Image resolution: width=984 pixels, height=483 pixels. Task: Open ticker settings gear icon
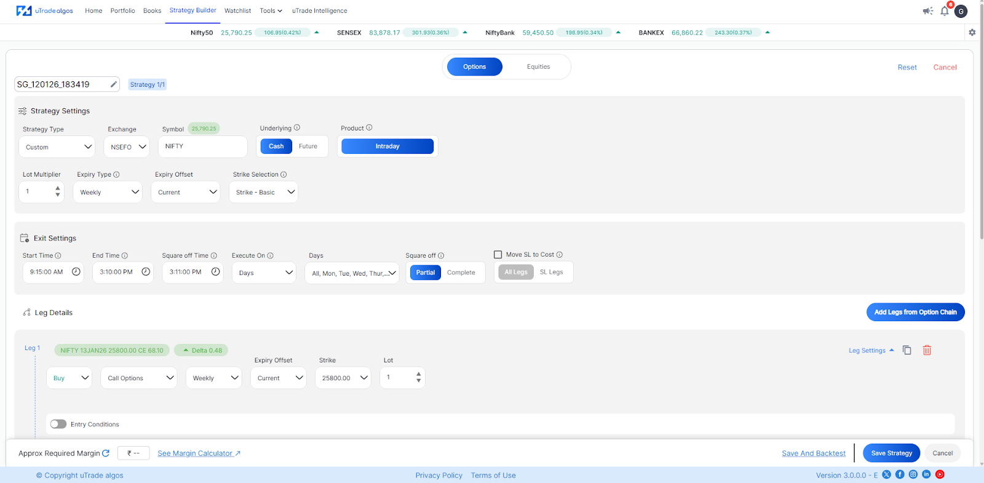pos(972,33)
